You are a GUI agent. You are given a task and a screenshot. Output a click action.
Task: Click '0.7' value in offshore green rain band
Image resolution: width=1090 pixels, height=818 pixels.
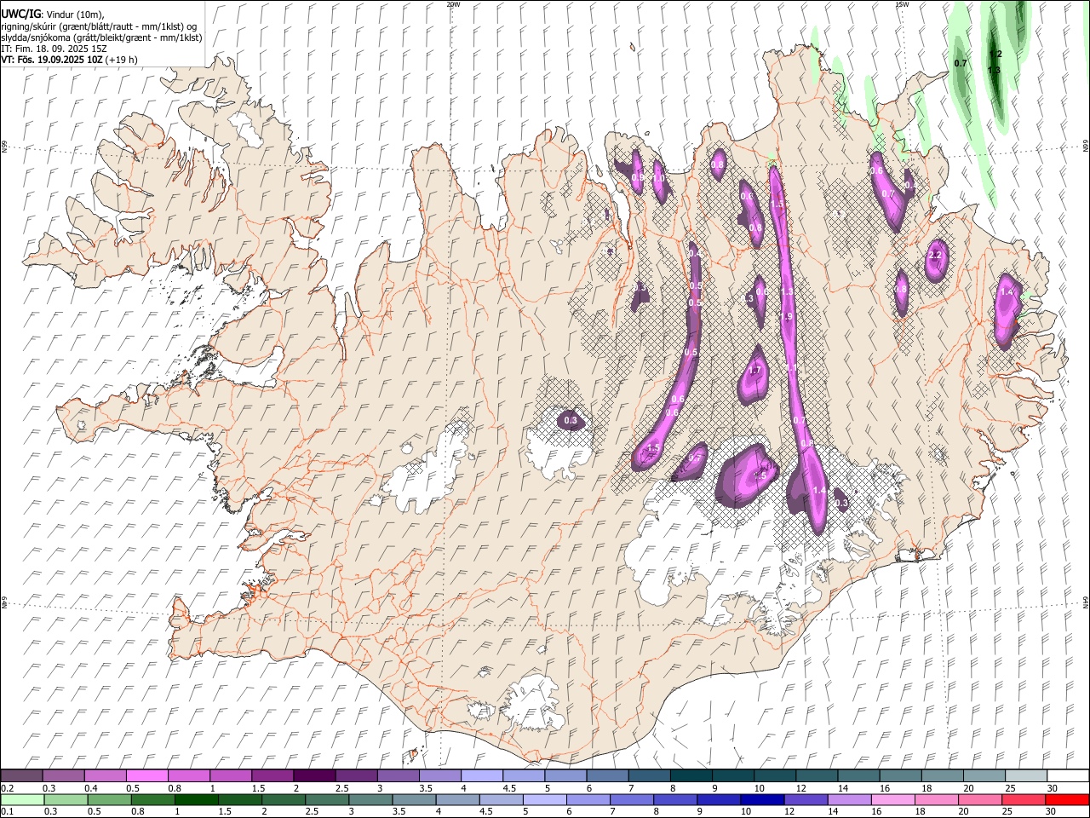[961, 64]
